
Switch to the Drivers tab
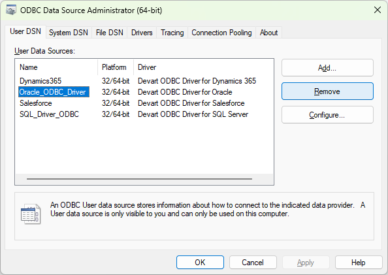coord(142,33)
